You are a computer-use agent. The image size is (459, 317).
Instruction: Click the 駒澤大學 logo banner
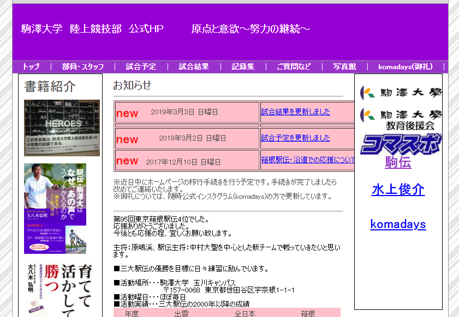[401, 93]
